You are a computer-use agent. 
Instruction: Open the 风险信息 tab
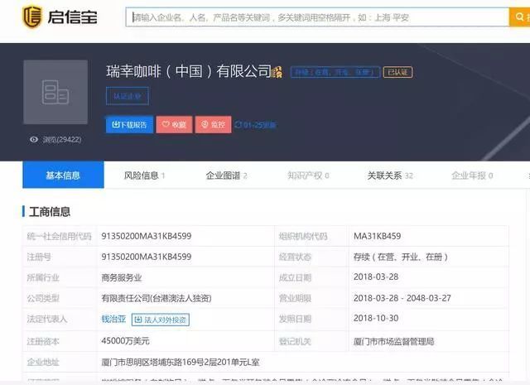click(144, 176)
